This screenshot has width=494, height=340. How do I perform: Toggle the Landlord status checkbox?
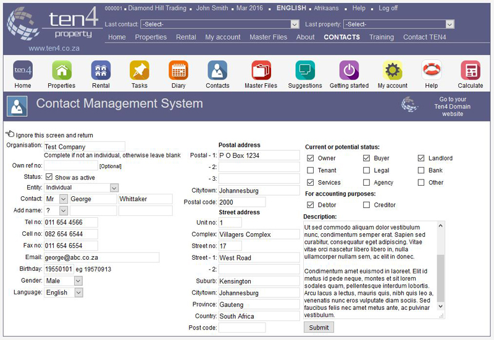pos(421,158)
